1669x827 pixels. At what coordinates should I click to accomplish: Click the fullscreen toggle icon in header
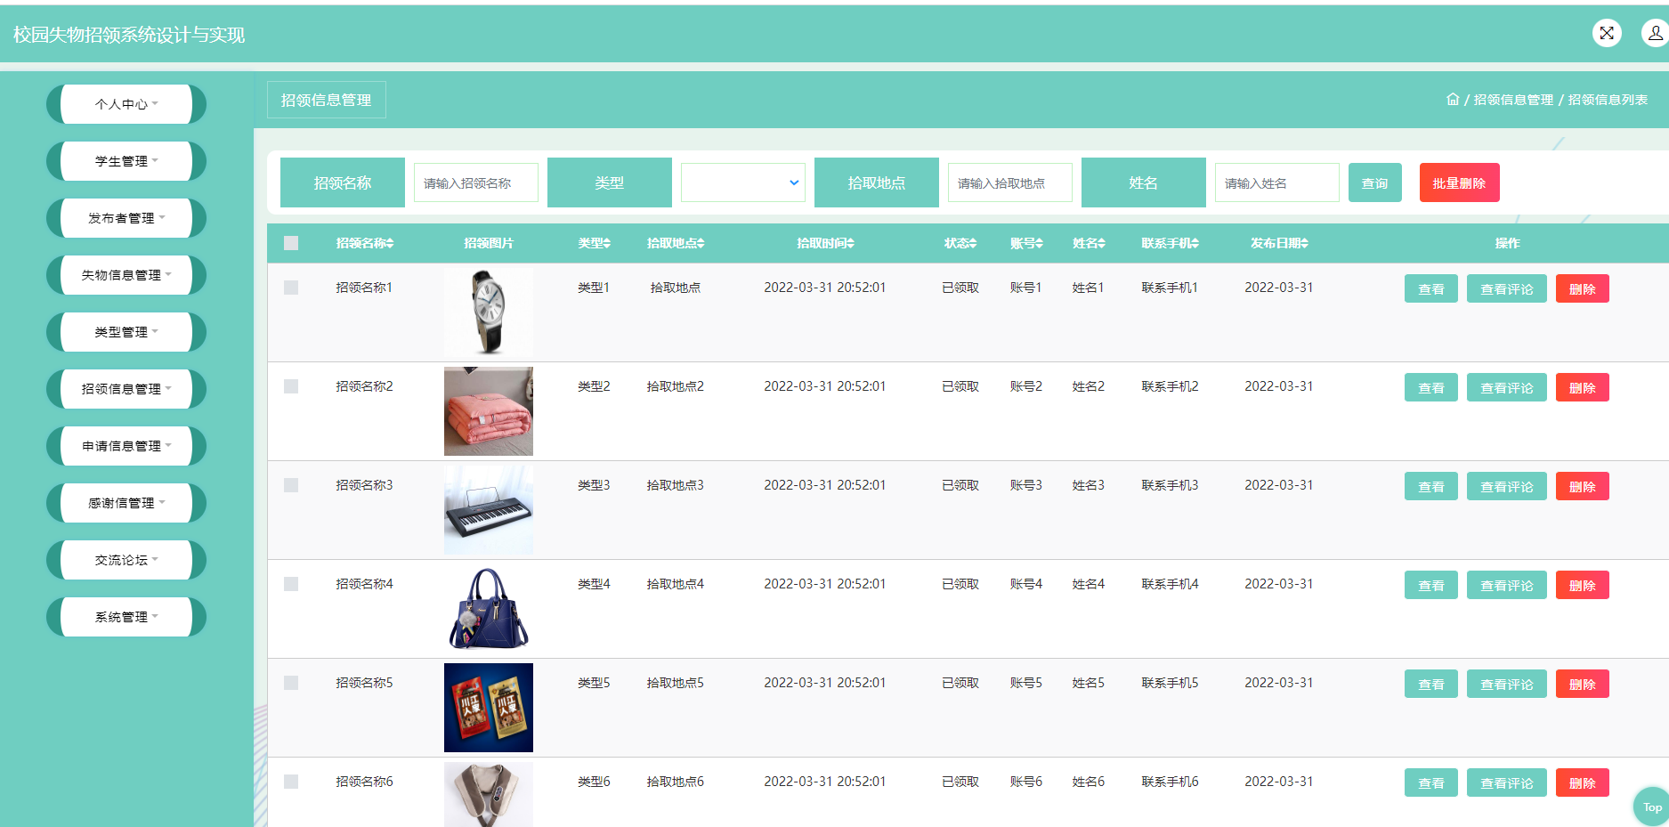[x=1607, y=33]
